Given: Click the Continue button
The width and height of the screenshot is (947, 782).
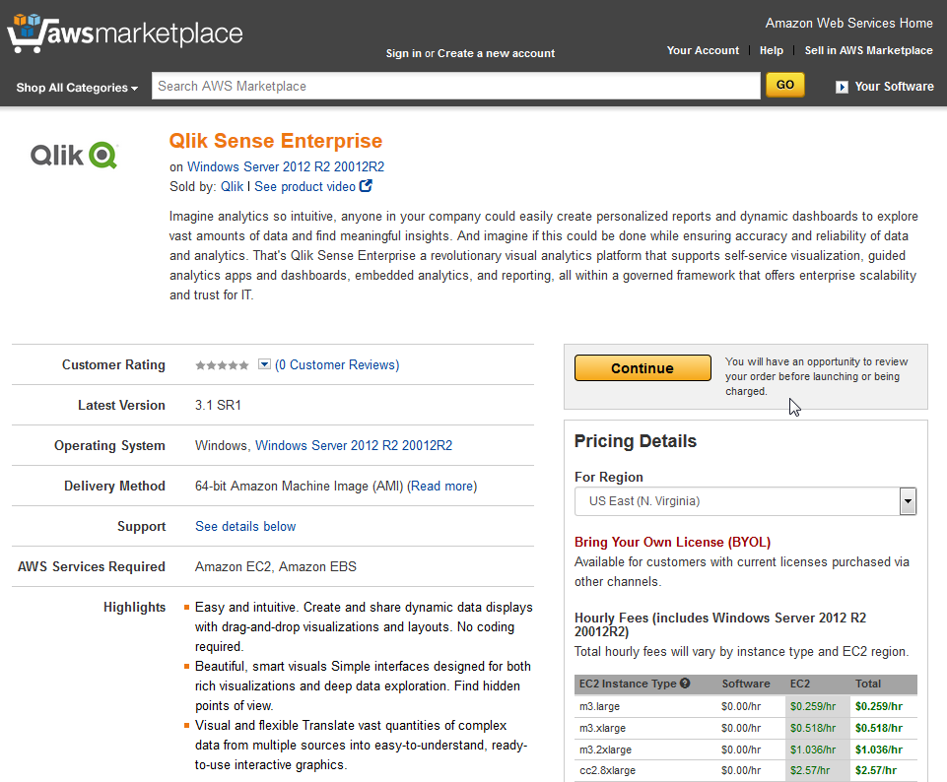Looking at the screenshot, I should 643,368.
